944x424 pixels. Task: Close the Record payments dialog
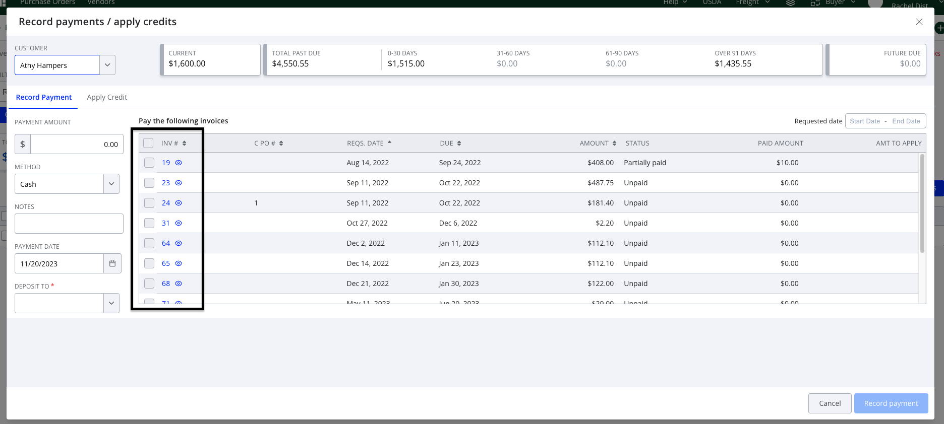[919, 22]
